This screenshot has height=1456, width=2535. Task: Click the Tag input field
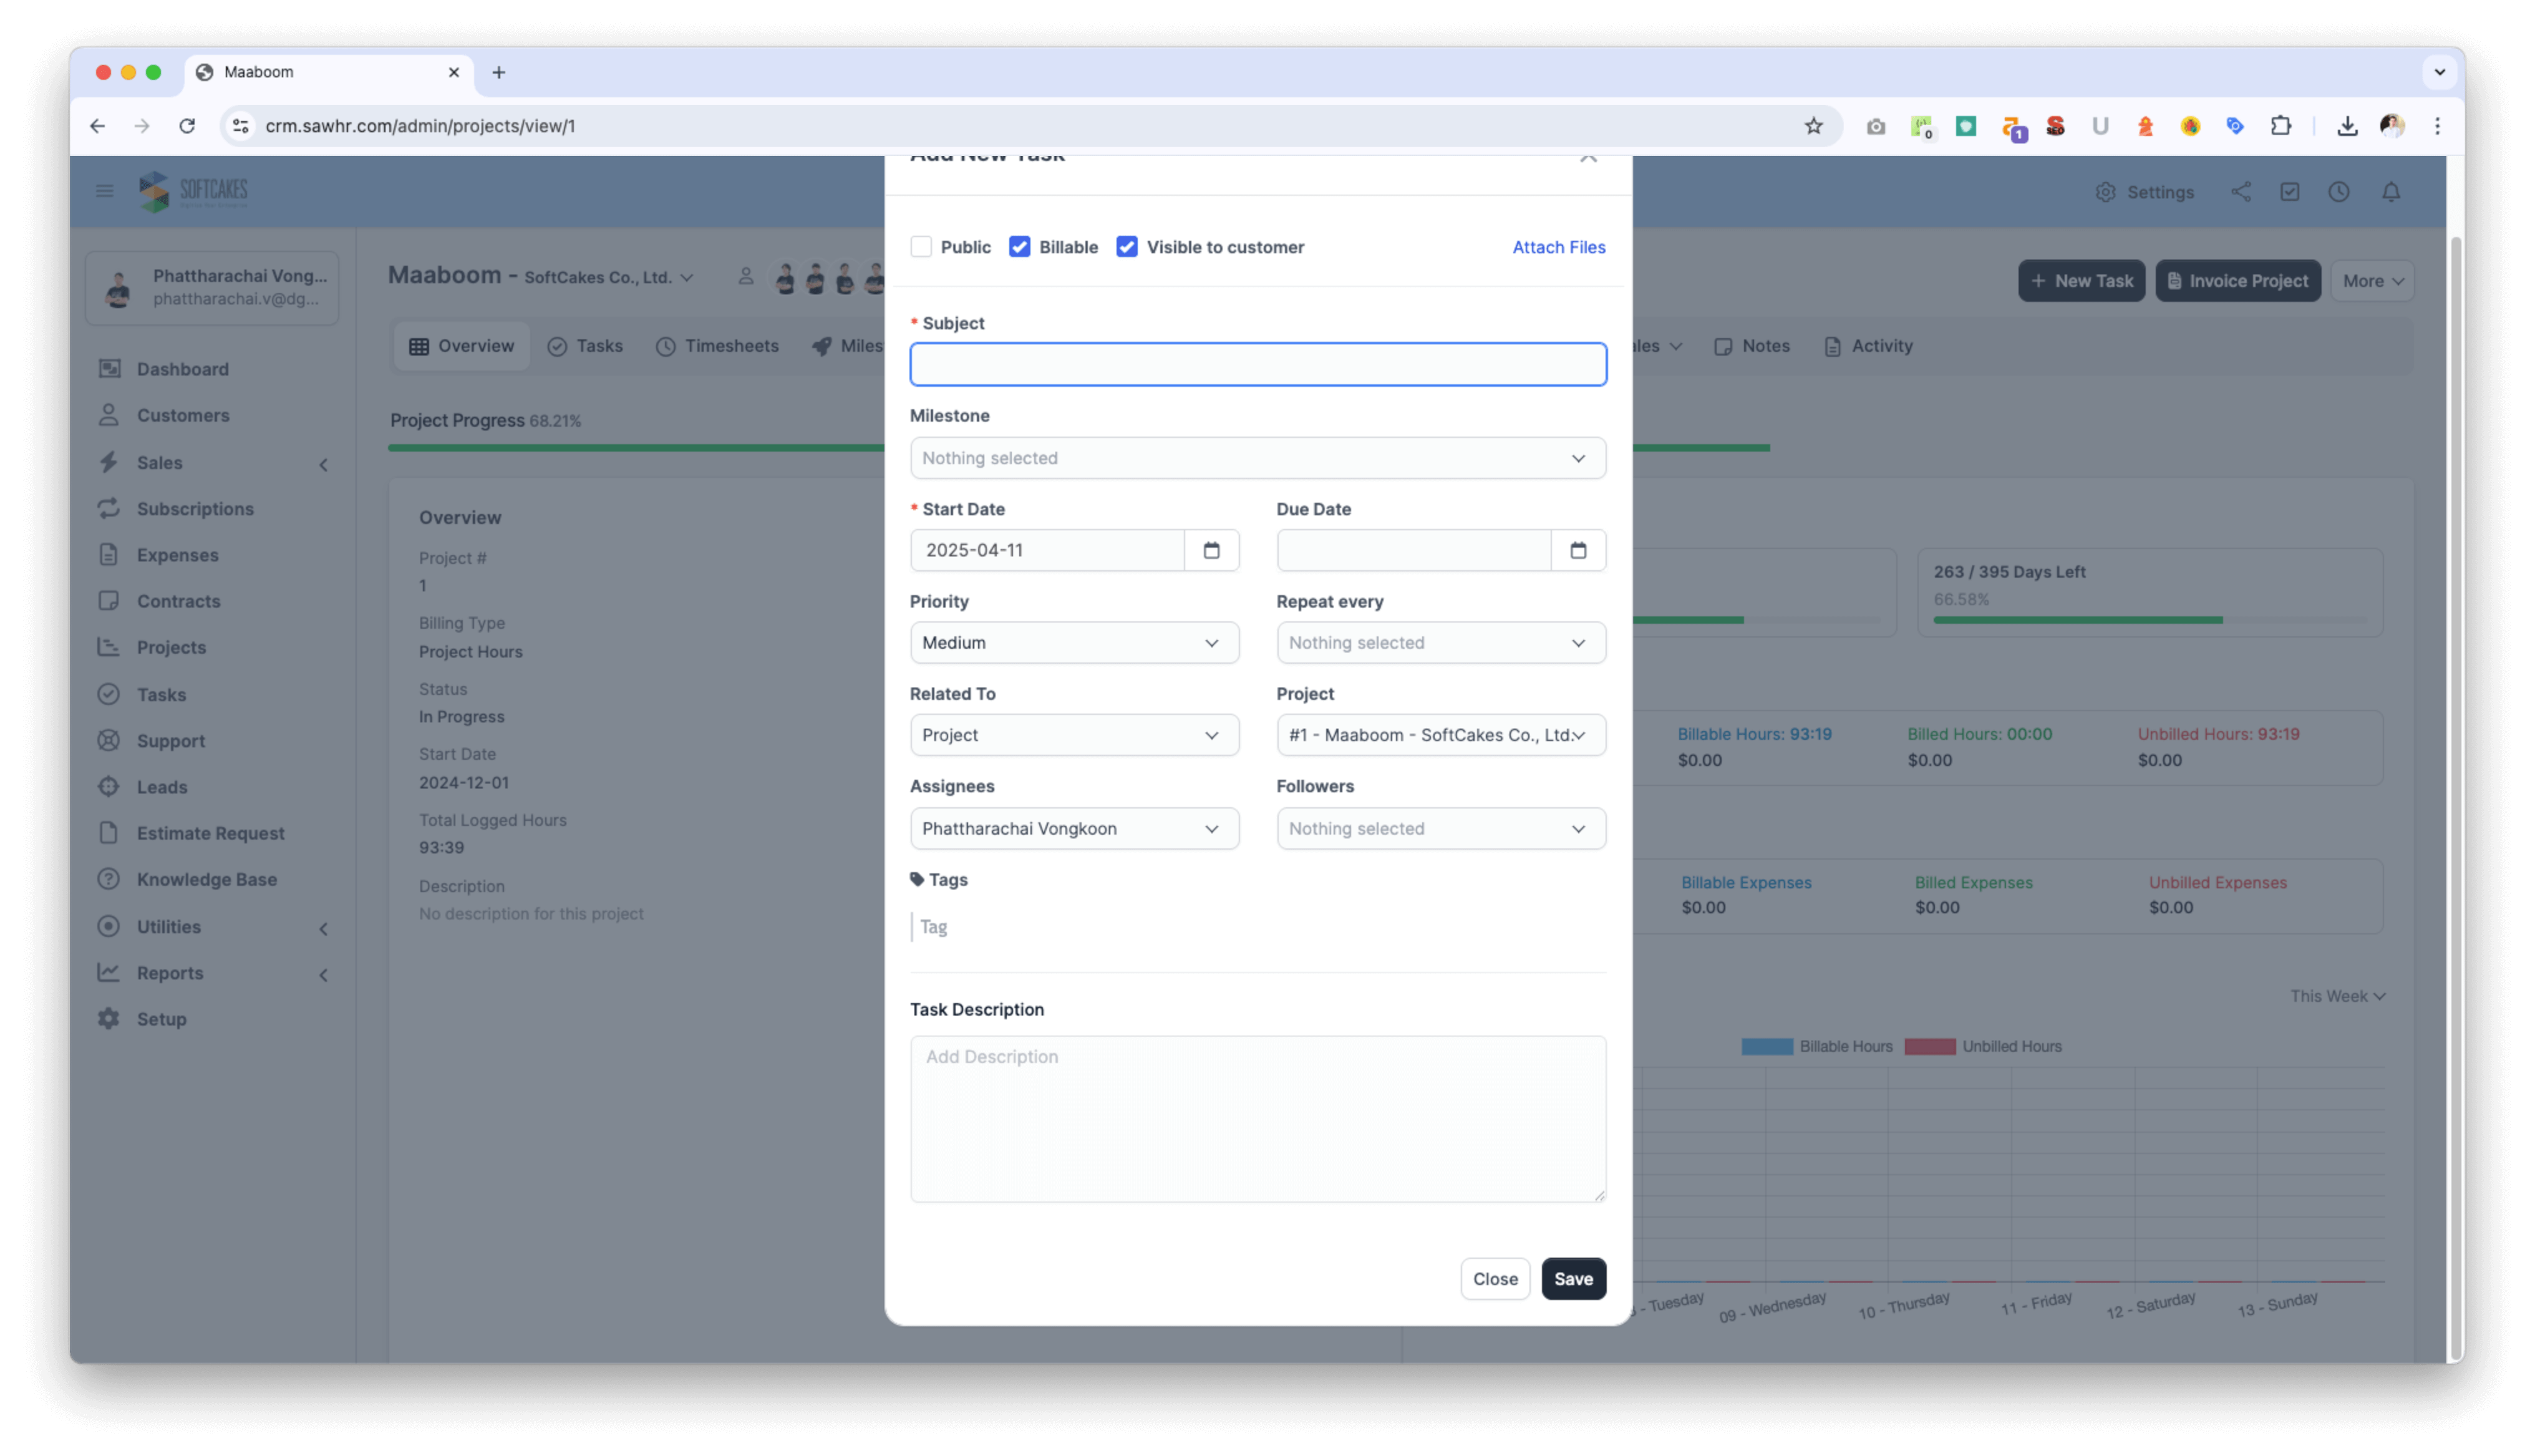click(1258, 927)
